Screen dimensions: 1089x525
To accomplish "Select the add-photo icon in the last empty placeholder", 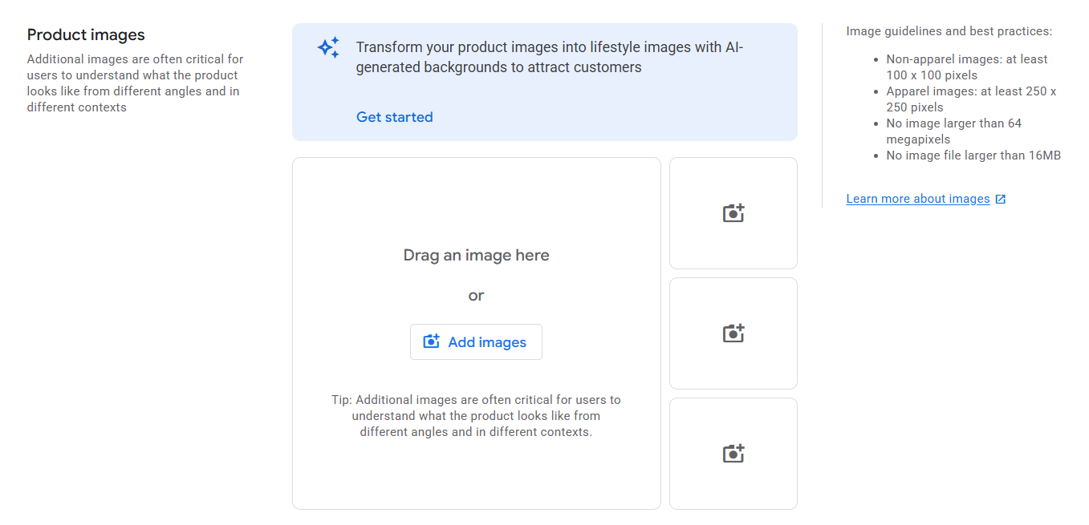I will pos(733,453).
